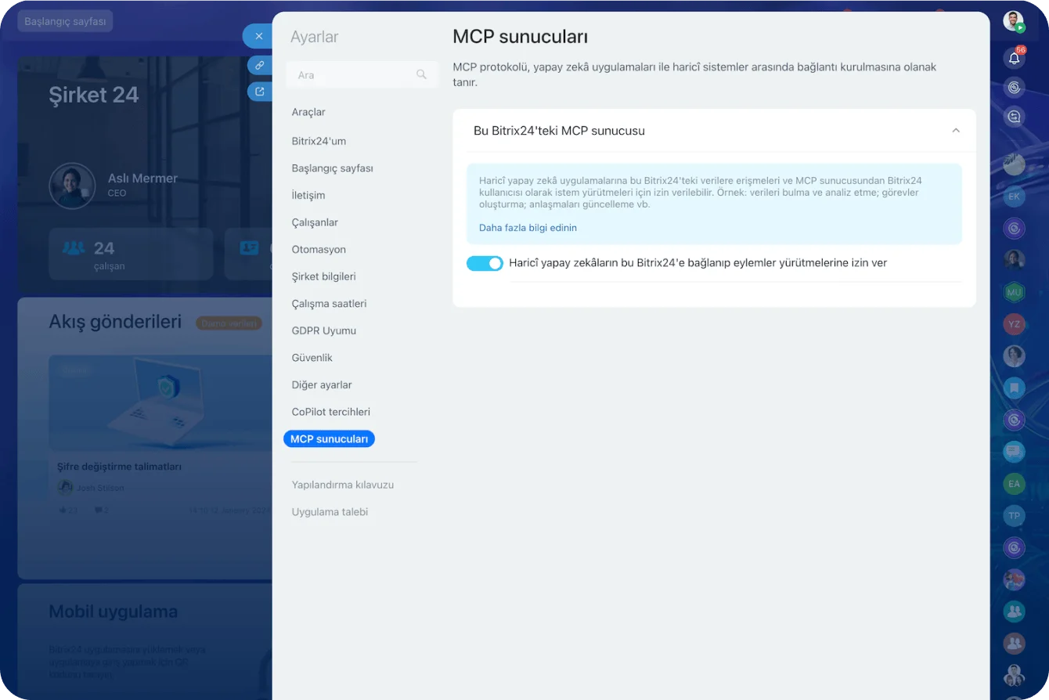Copy link via the chain icon button
The height and width of the screenshot is (700, 1049).
(260, 65)
